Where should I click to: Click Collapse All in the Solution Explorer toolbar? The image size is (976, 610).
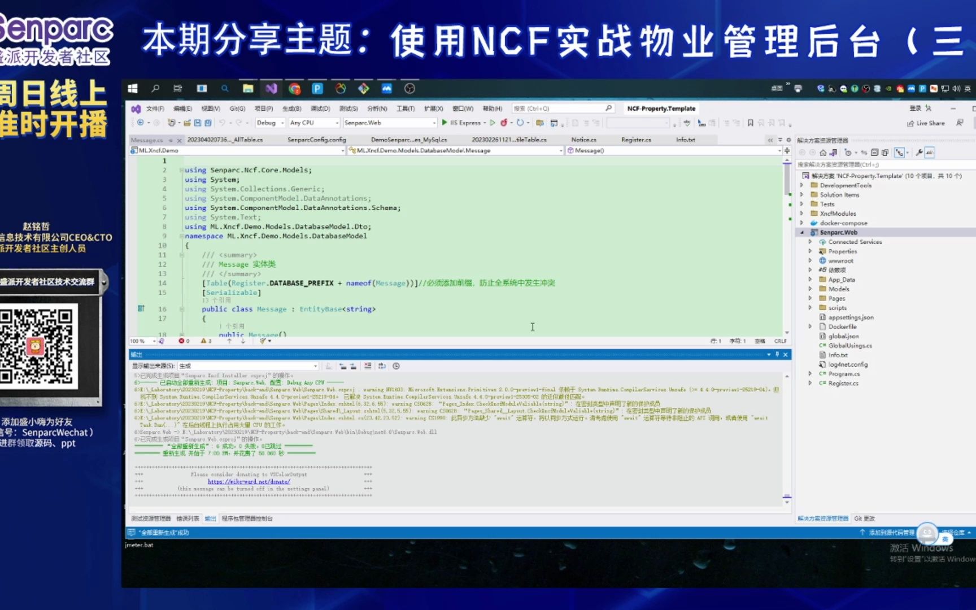click(874, 152)
